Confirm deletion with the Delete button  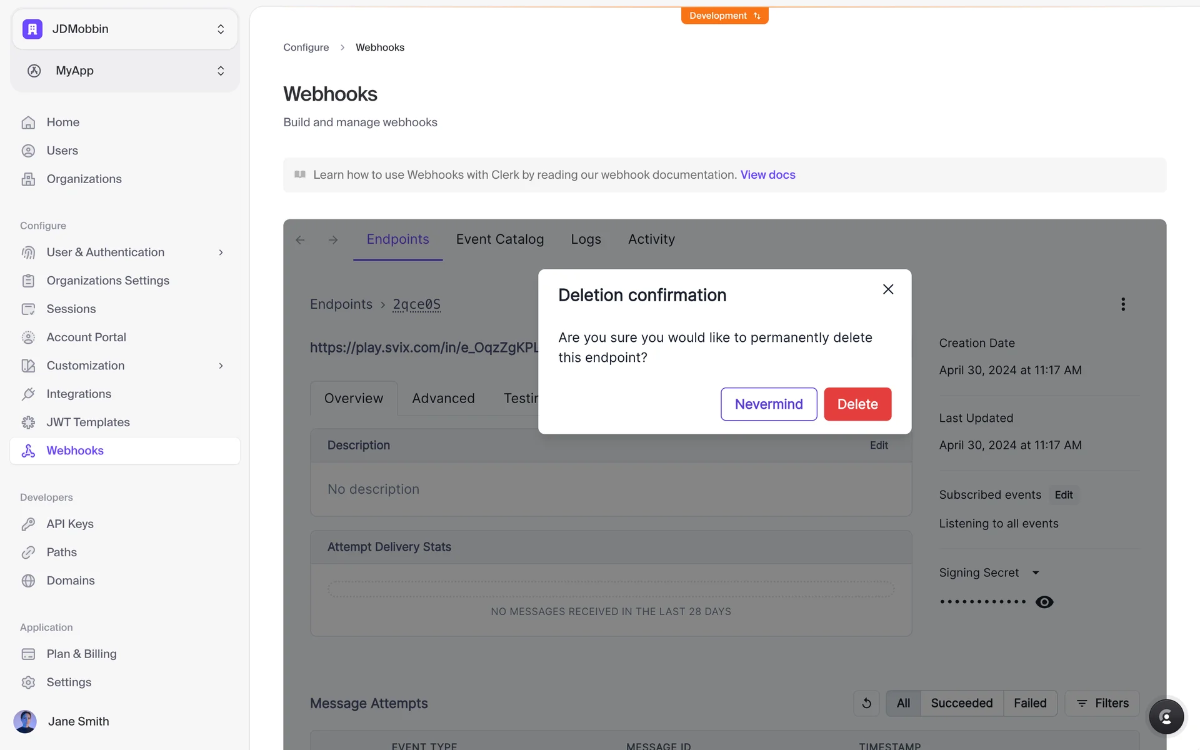coord(857,404)
